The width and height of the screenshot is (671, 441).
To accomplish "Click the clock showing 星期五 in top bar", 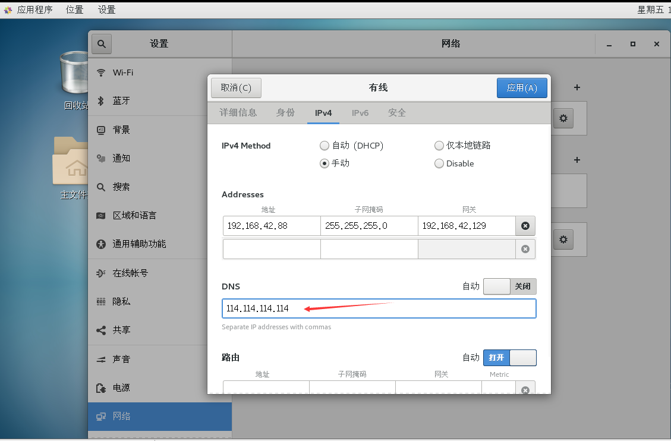I will (x=654, y=10).
